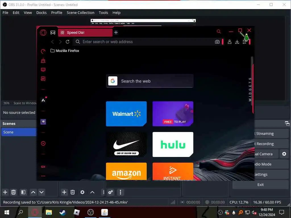Open the Walmart speed dial tile

coord(126,114)
